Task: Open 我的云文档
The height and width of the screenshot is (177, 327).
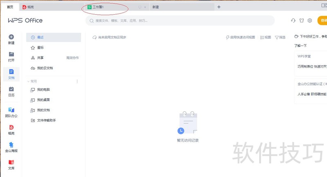Action: [54, 68]
